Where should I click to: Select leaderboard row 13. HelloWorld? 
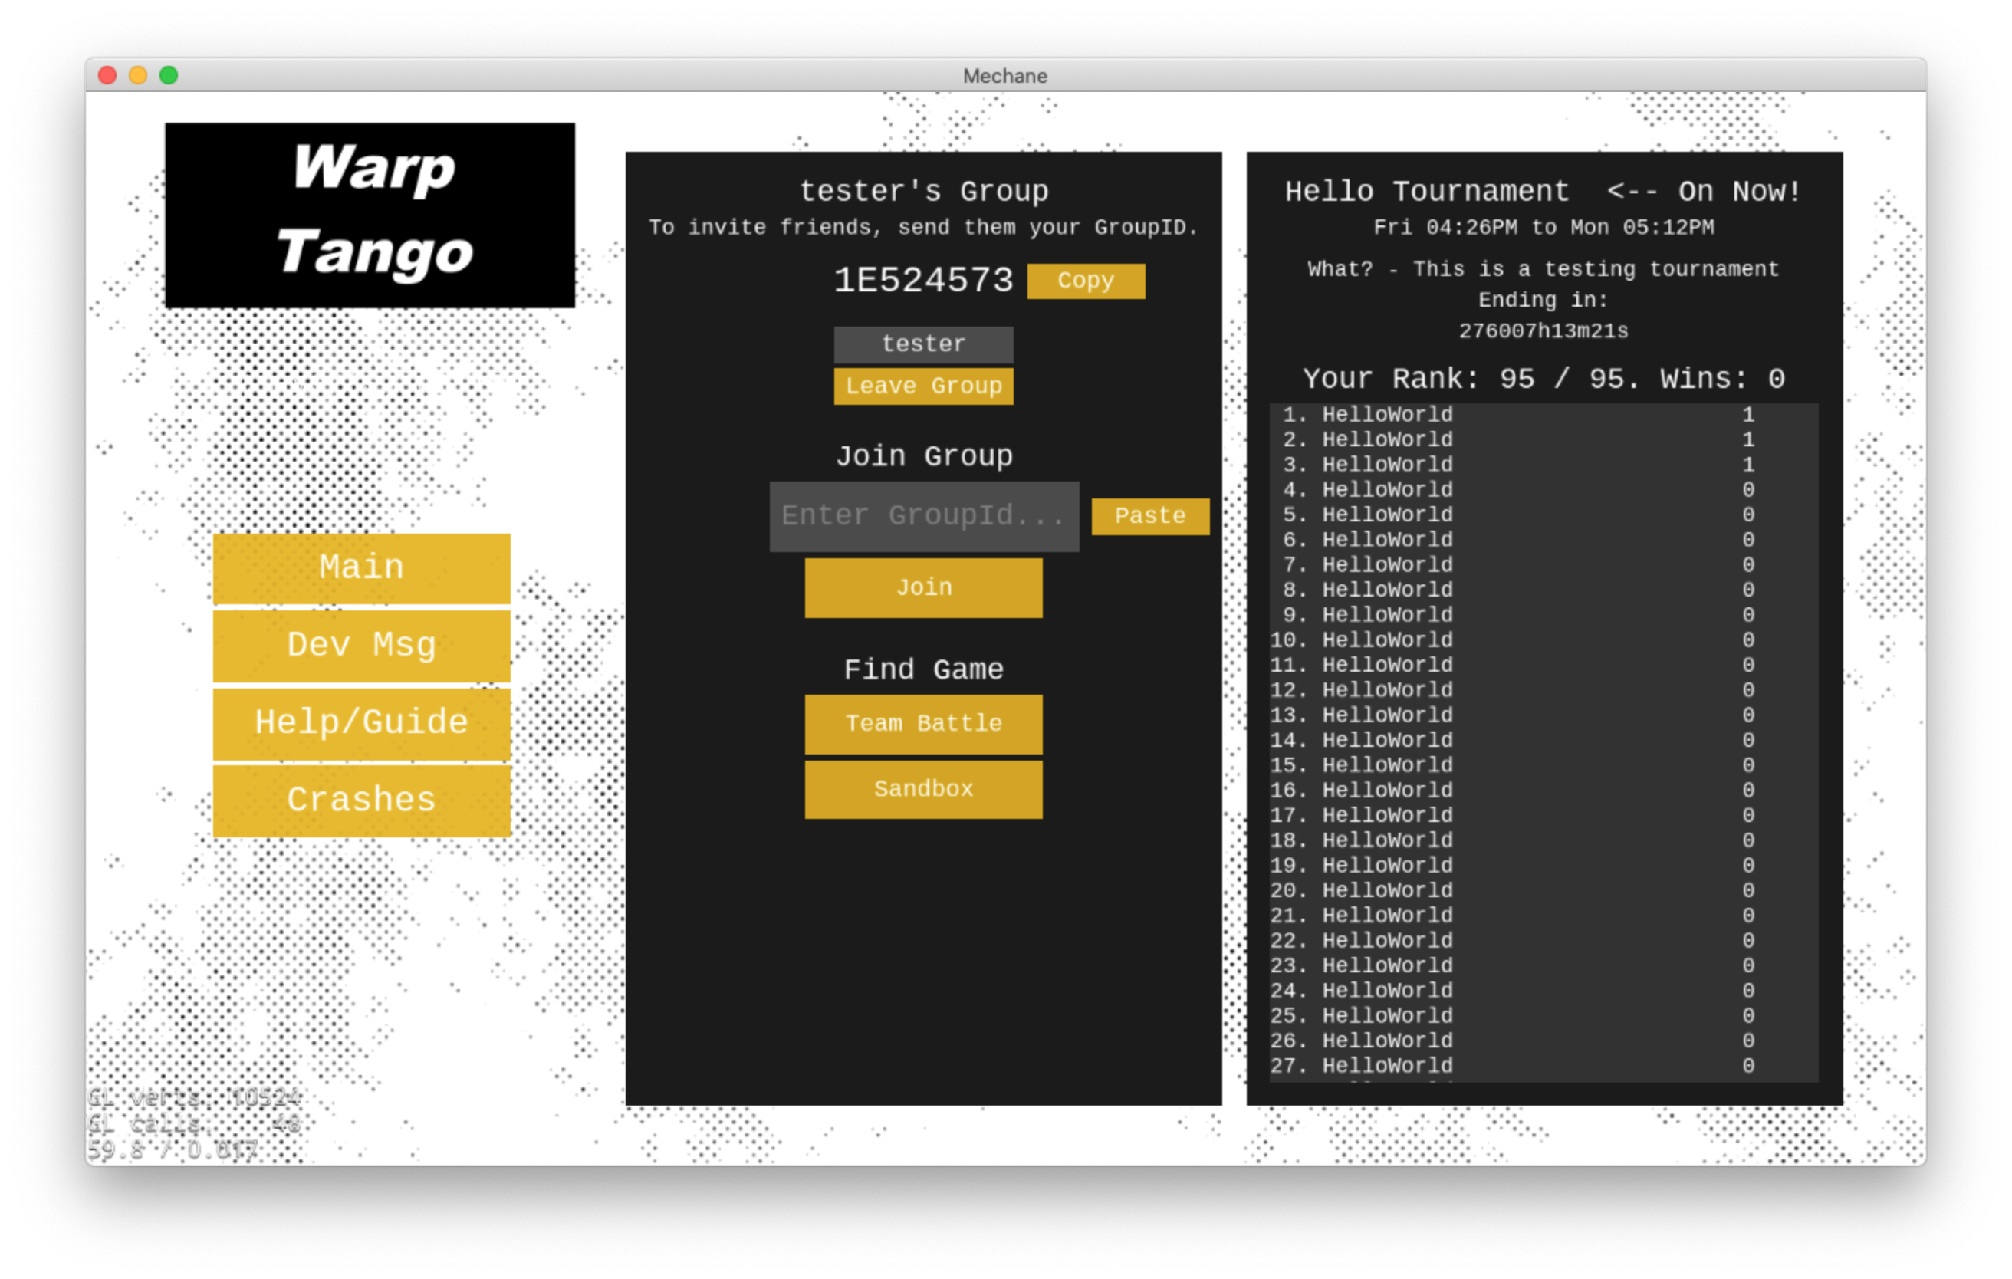[1544, 716]
